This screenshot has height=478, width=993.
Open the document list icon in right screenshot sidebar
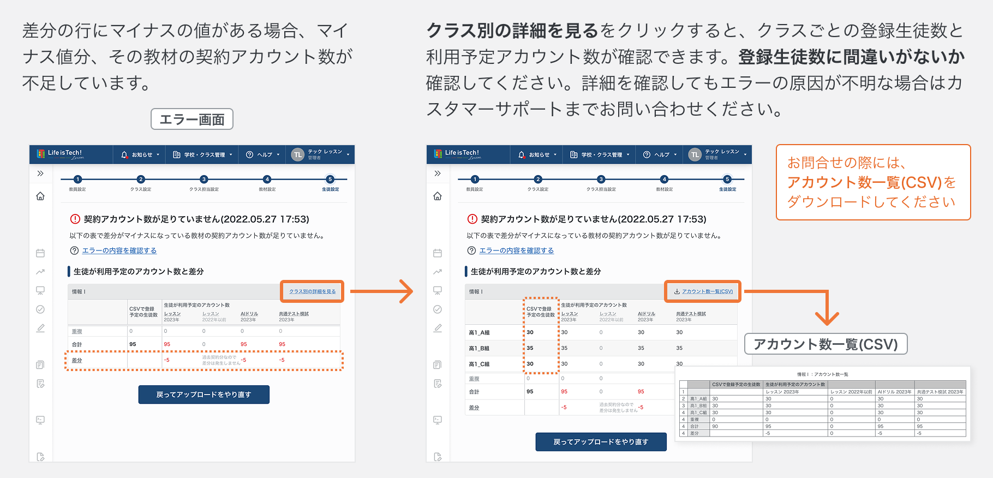[x=438, y=365]
